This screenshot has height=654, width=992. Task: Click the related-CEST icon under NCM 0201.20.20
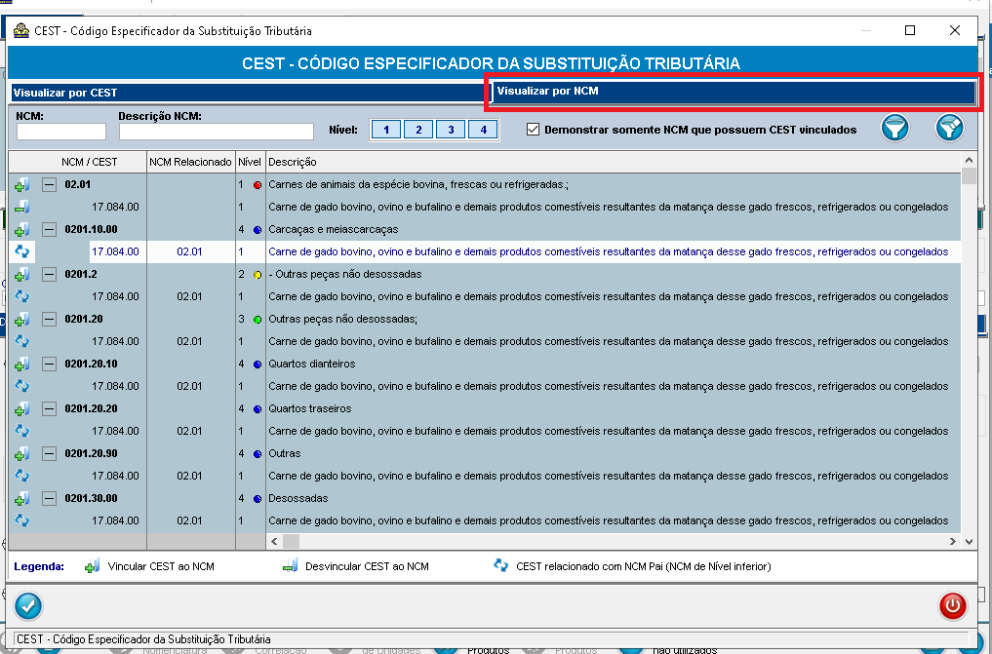22,431
